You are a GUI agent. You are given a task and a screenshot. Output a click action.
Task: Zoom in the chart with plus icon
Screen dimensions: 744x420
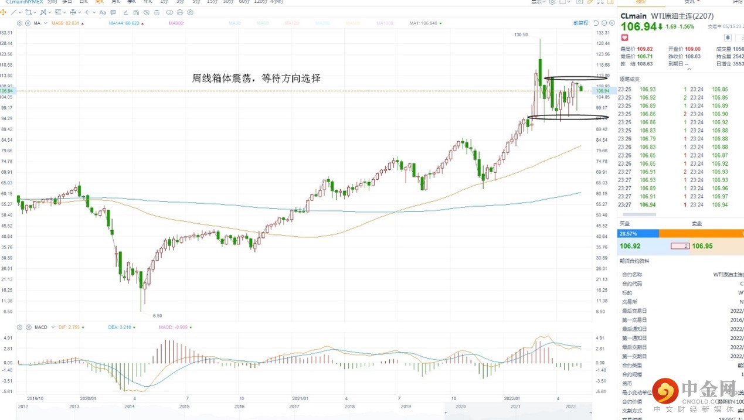tap(612, 23)
